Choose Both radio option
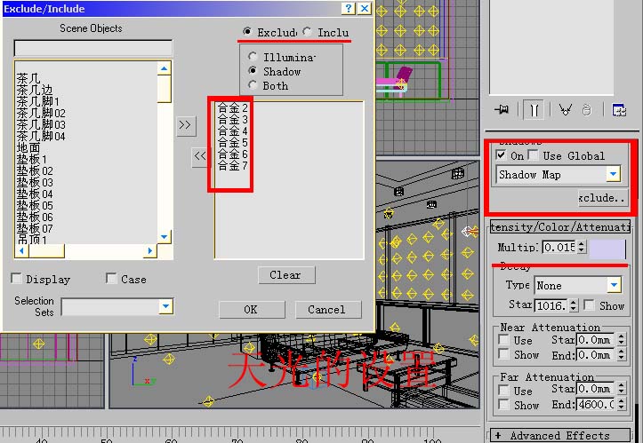 tap(253, 84)
